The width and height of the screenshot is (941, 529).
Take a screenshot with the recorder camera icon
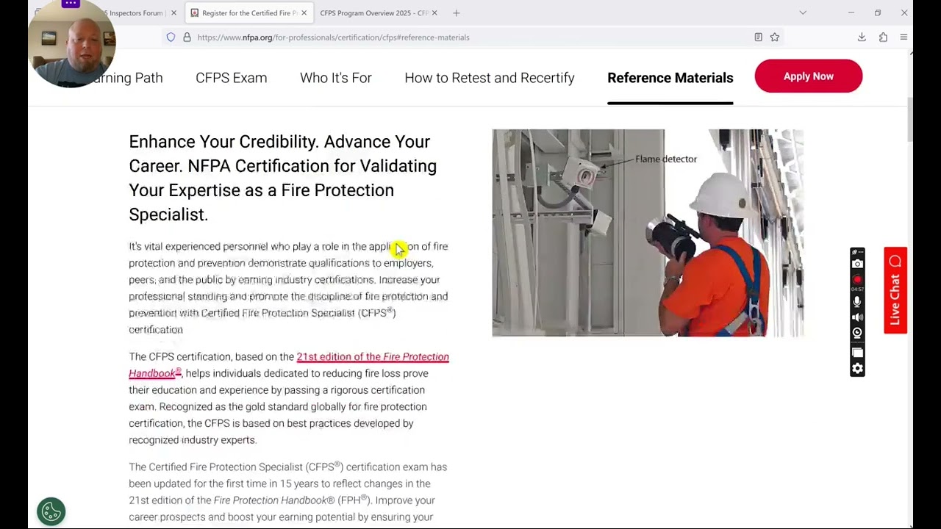(x=857, y=264)
